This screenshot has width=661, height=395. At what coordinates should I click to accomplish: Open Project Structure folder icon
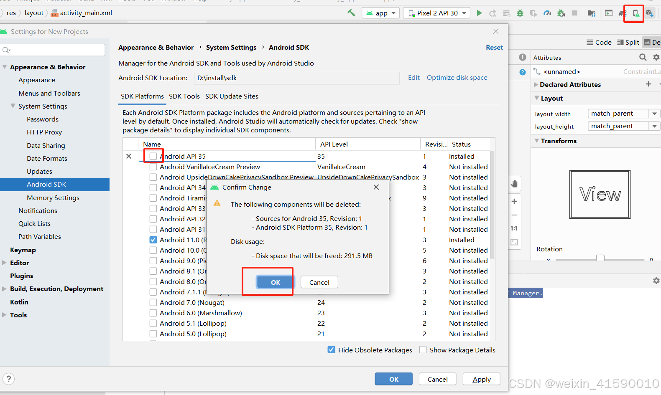(x=591, y=13)
